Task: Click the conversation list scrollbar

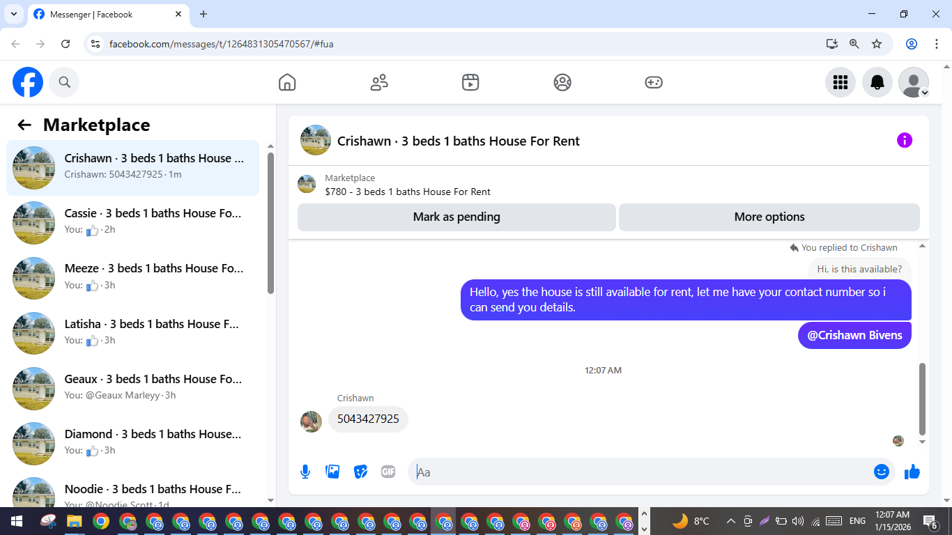Action: click(270, 223)
